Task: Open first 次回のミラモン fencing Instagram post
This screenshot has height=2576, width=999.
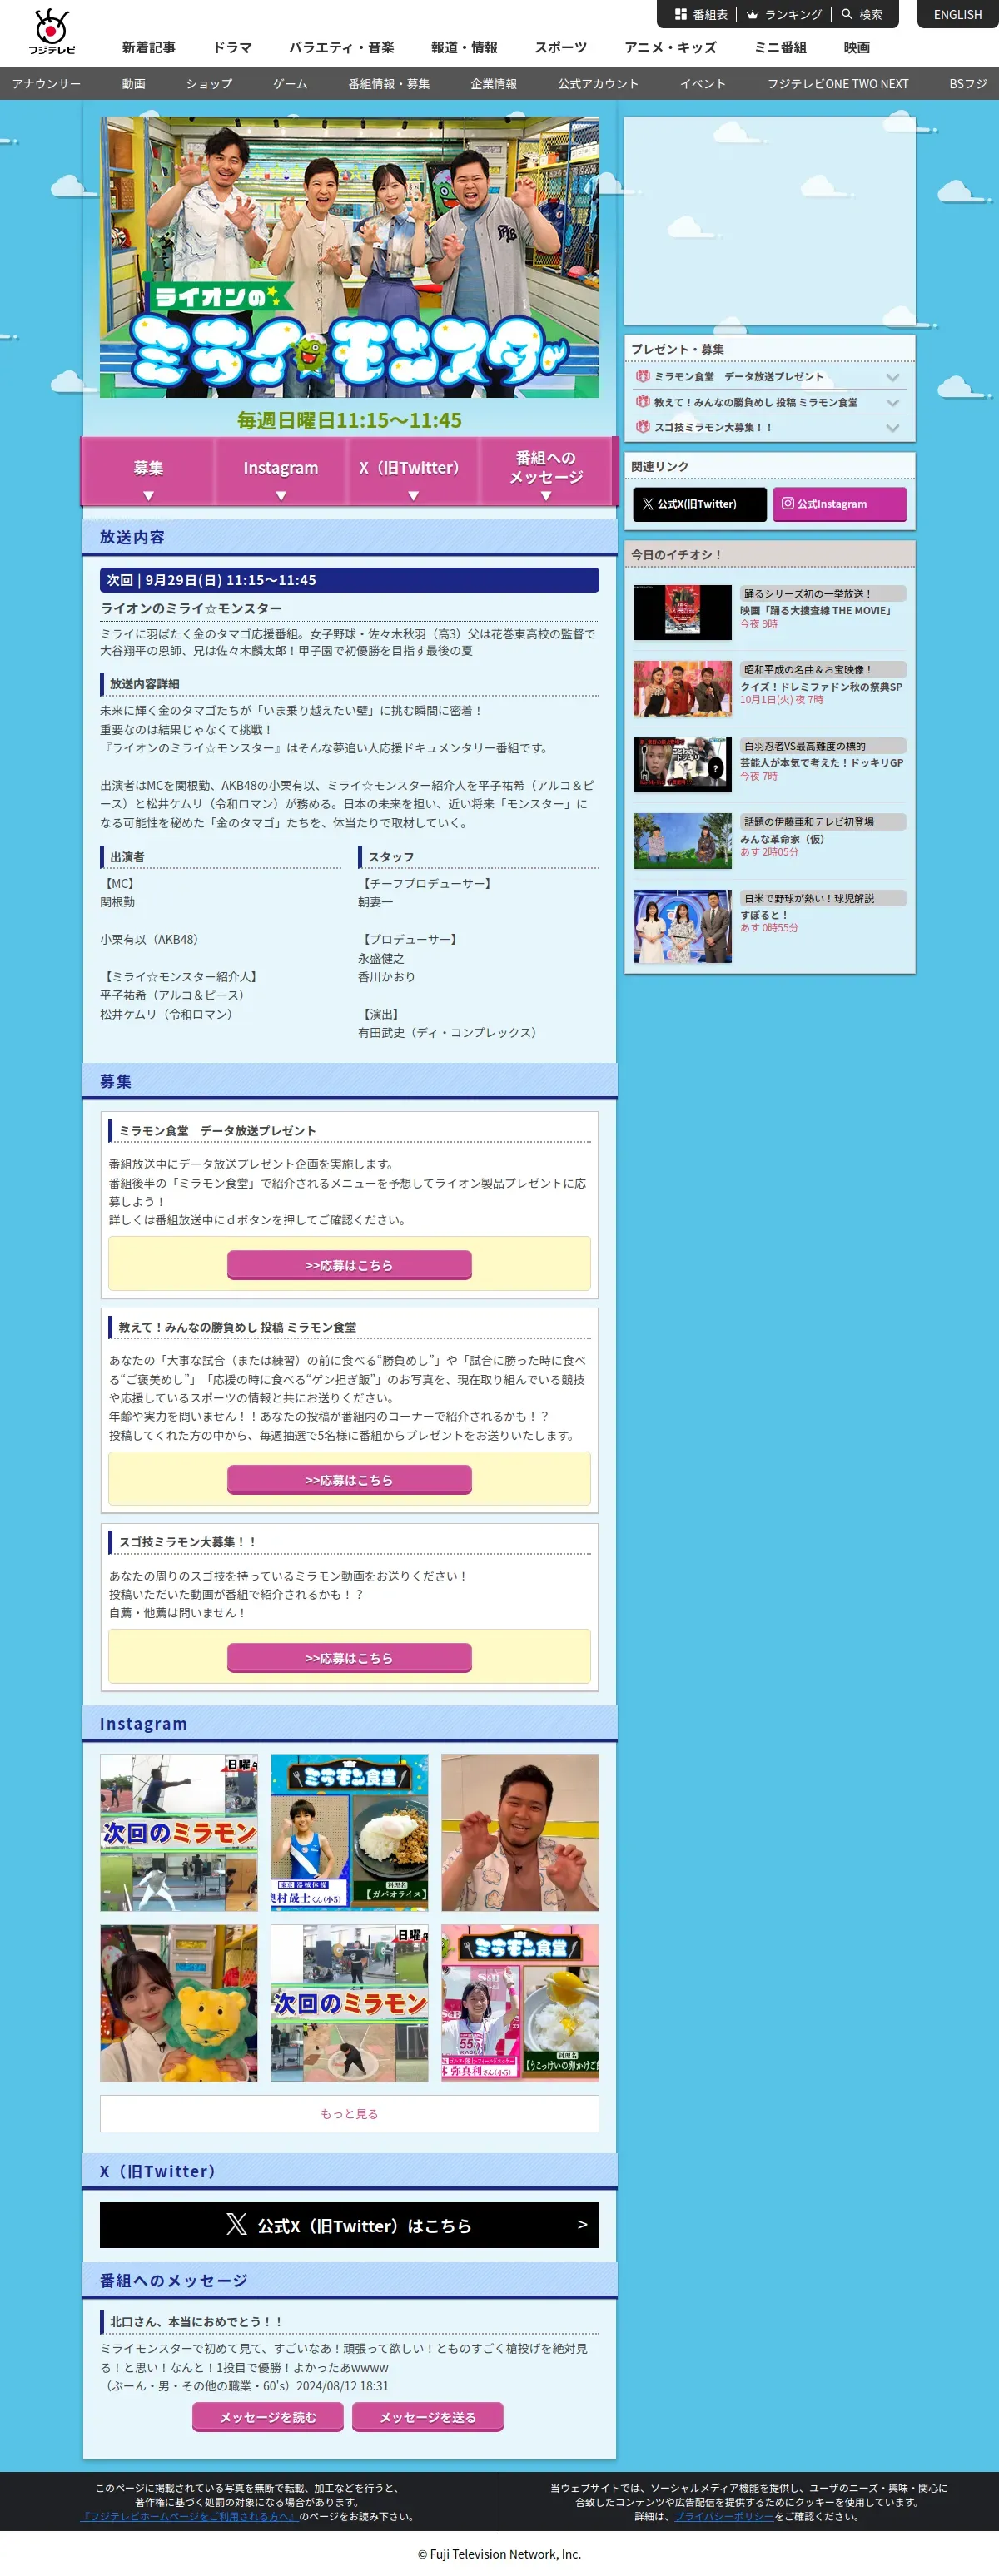Action: [179, 1833]
